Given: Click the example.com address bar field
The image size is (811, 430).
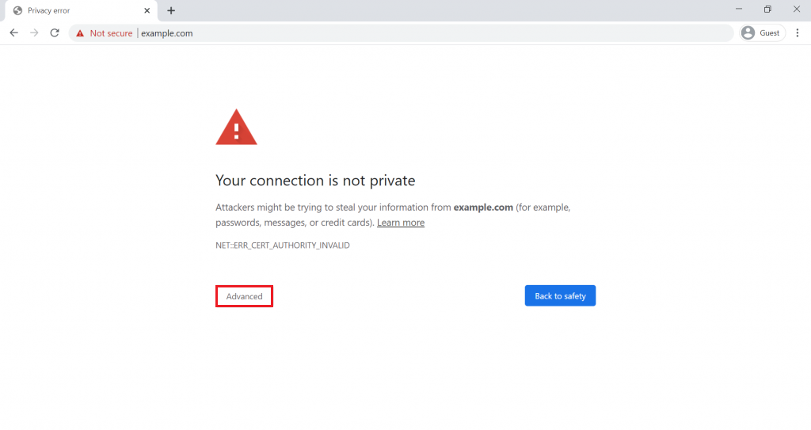Looking at the screenshot, I should 396,33.
